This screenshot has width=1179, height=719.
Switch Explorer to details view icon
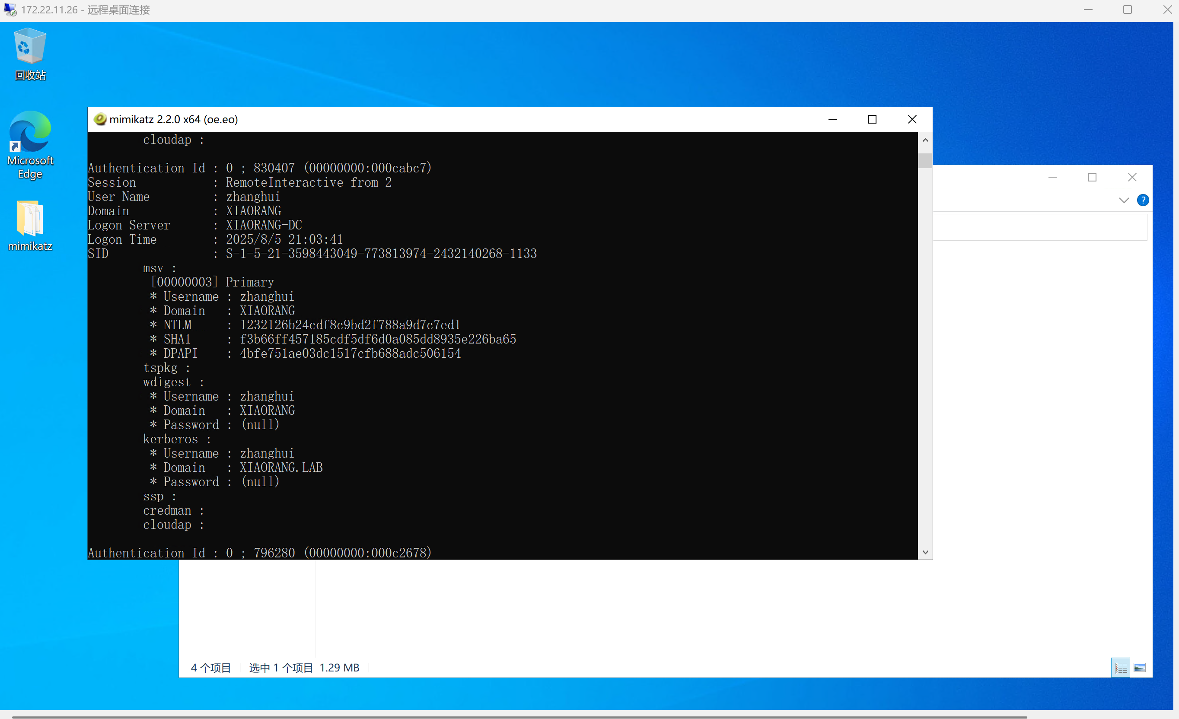click(x=1121, y=667)
